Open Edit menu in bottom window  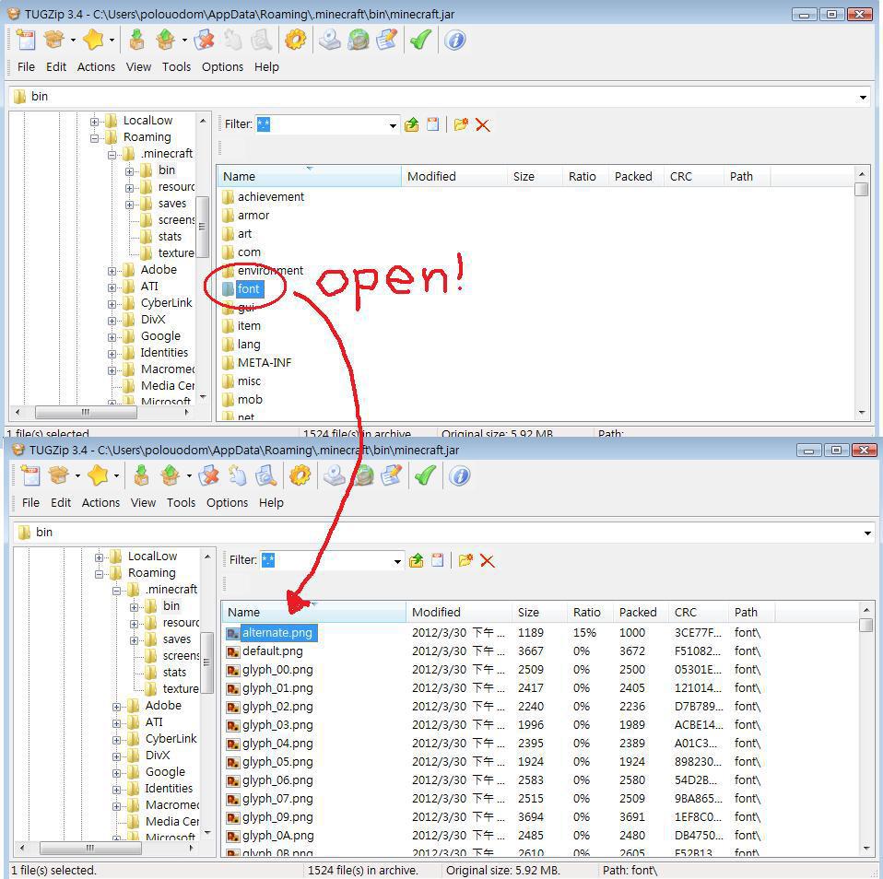pyautogui.click(x=61, y=502)
